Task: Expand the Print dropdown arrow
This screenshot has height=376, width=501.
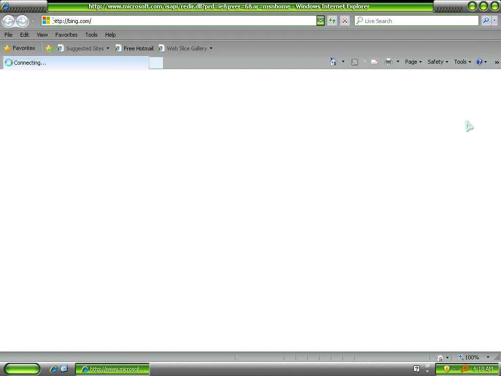Action: coord(398,61)
